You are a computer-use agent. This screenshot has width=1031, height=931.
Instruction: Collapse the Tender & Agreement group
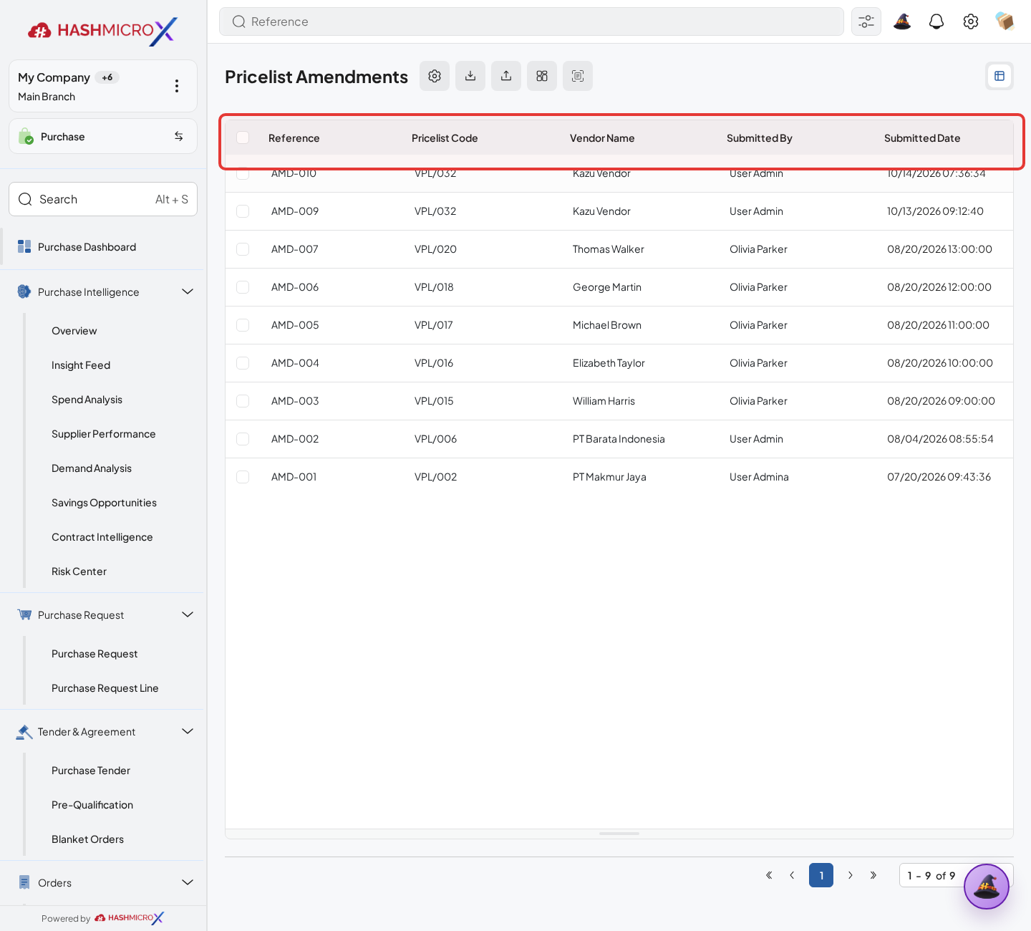tap(188, 731)
